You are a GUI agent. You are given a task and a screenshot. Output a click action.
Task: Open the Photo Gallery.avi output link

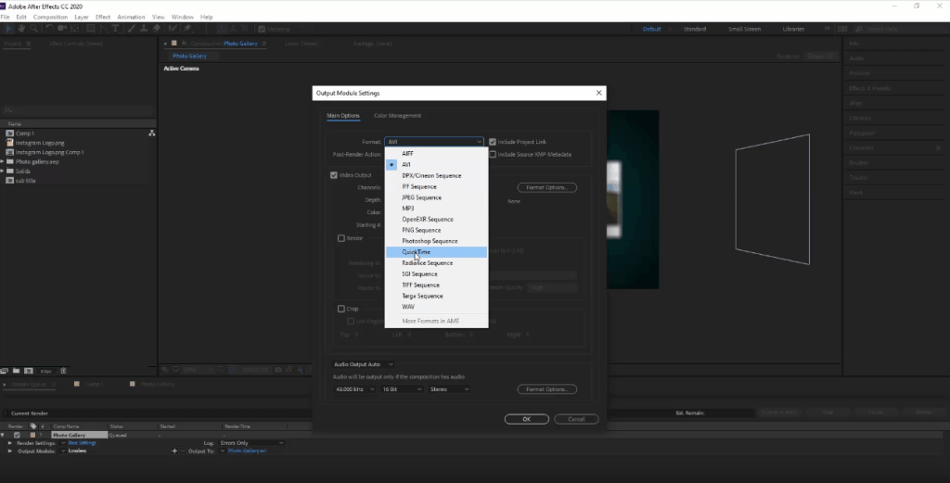[247, 451]
